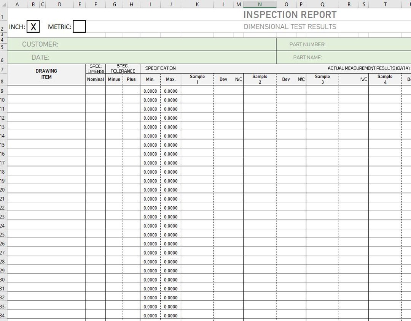Click the Nominal header cell

(x=95, y=79)
